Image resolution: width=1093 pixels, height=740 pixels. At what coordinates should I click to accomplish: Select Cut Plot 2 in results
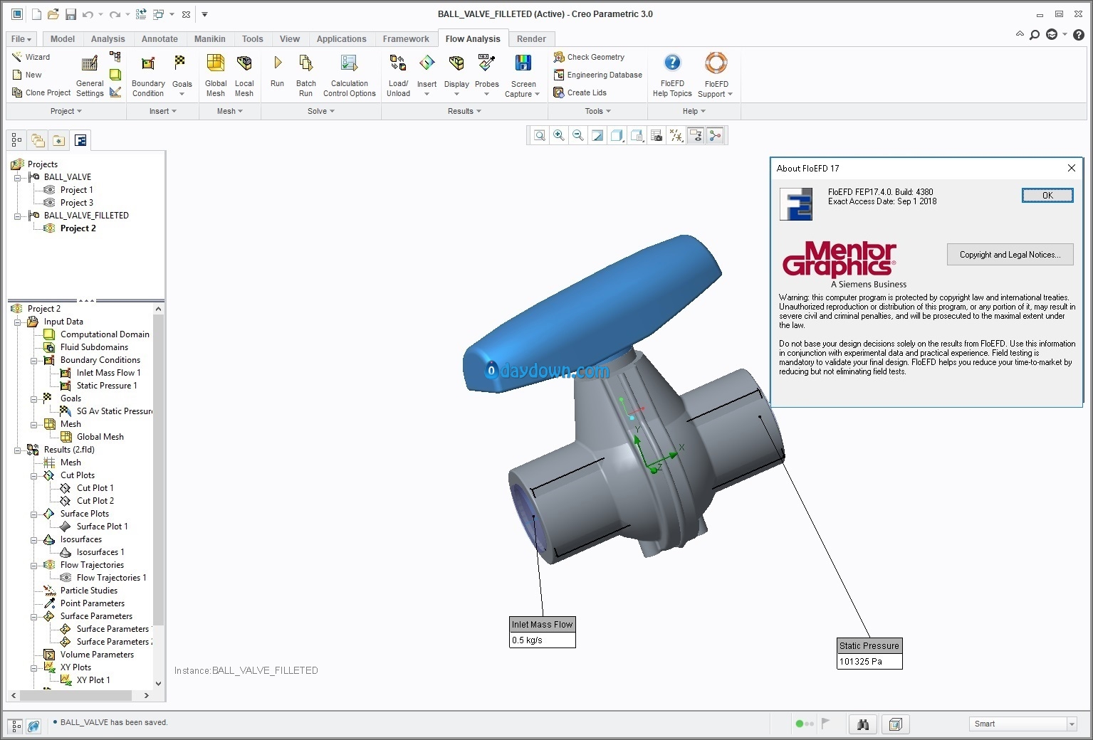95,501
